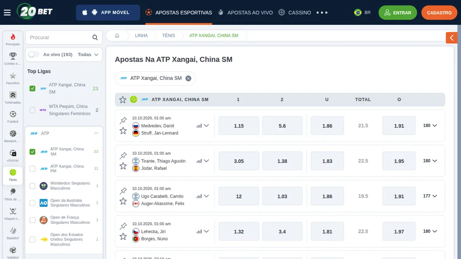
Task: Expand 177 markets for Ugo Carabelli match
Action: point(430,196)
